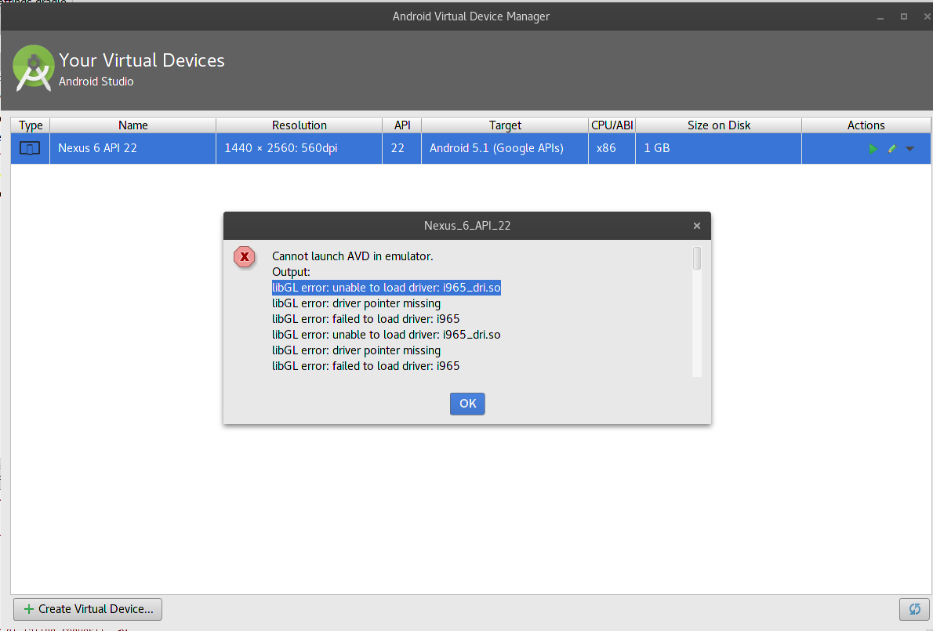Sort by the Resolution column header

pyautogui.click(x=300, y=125)
